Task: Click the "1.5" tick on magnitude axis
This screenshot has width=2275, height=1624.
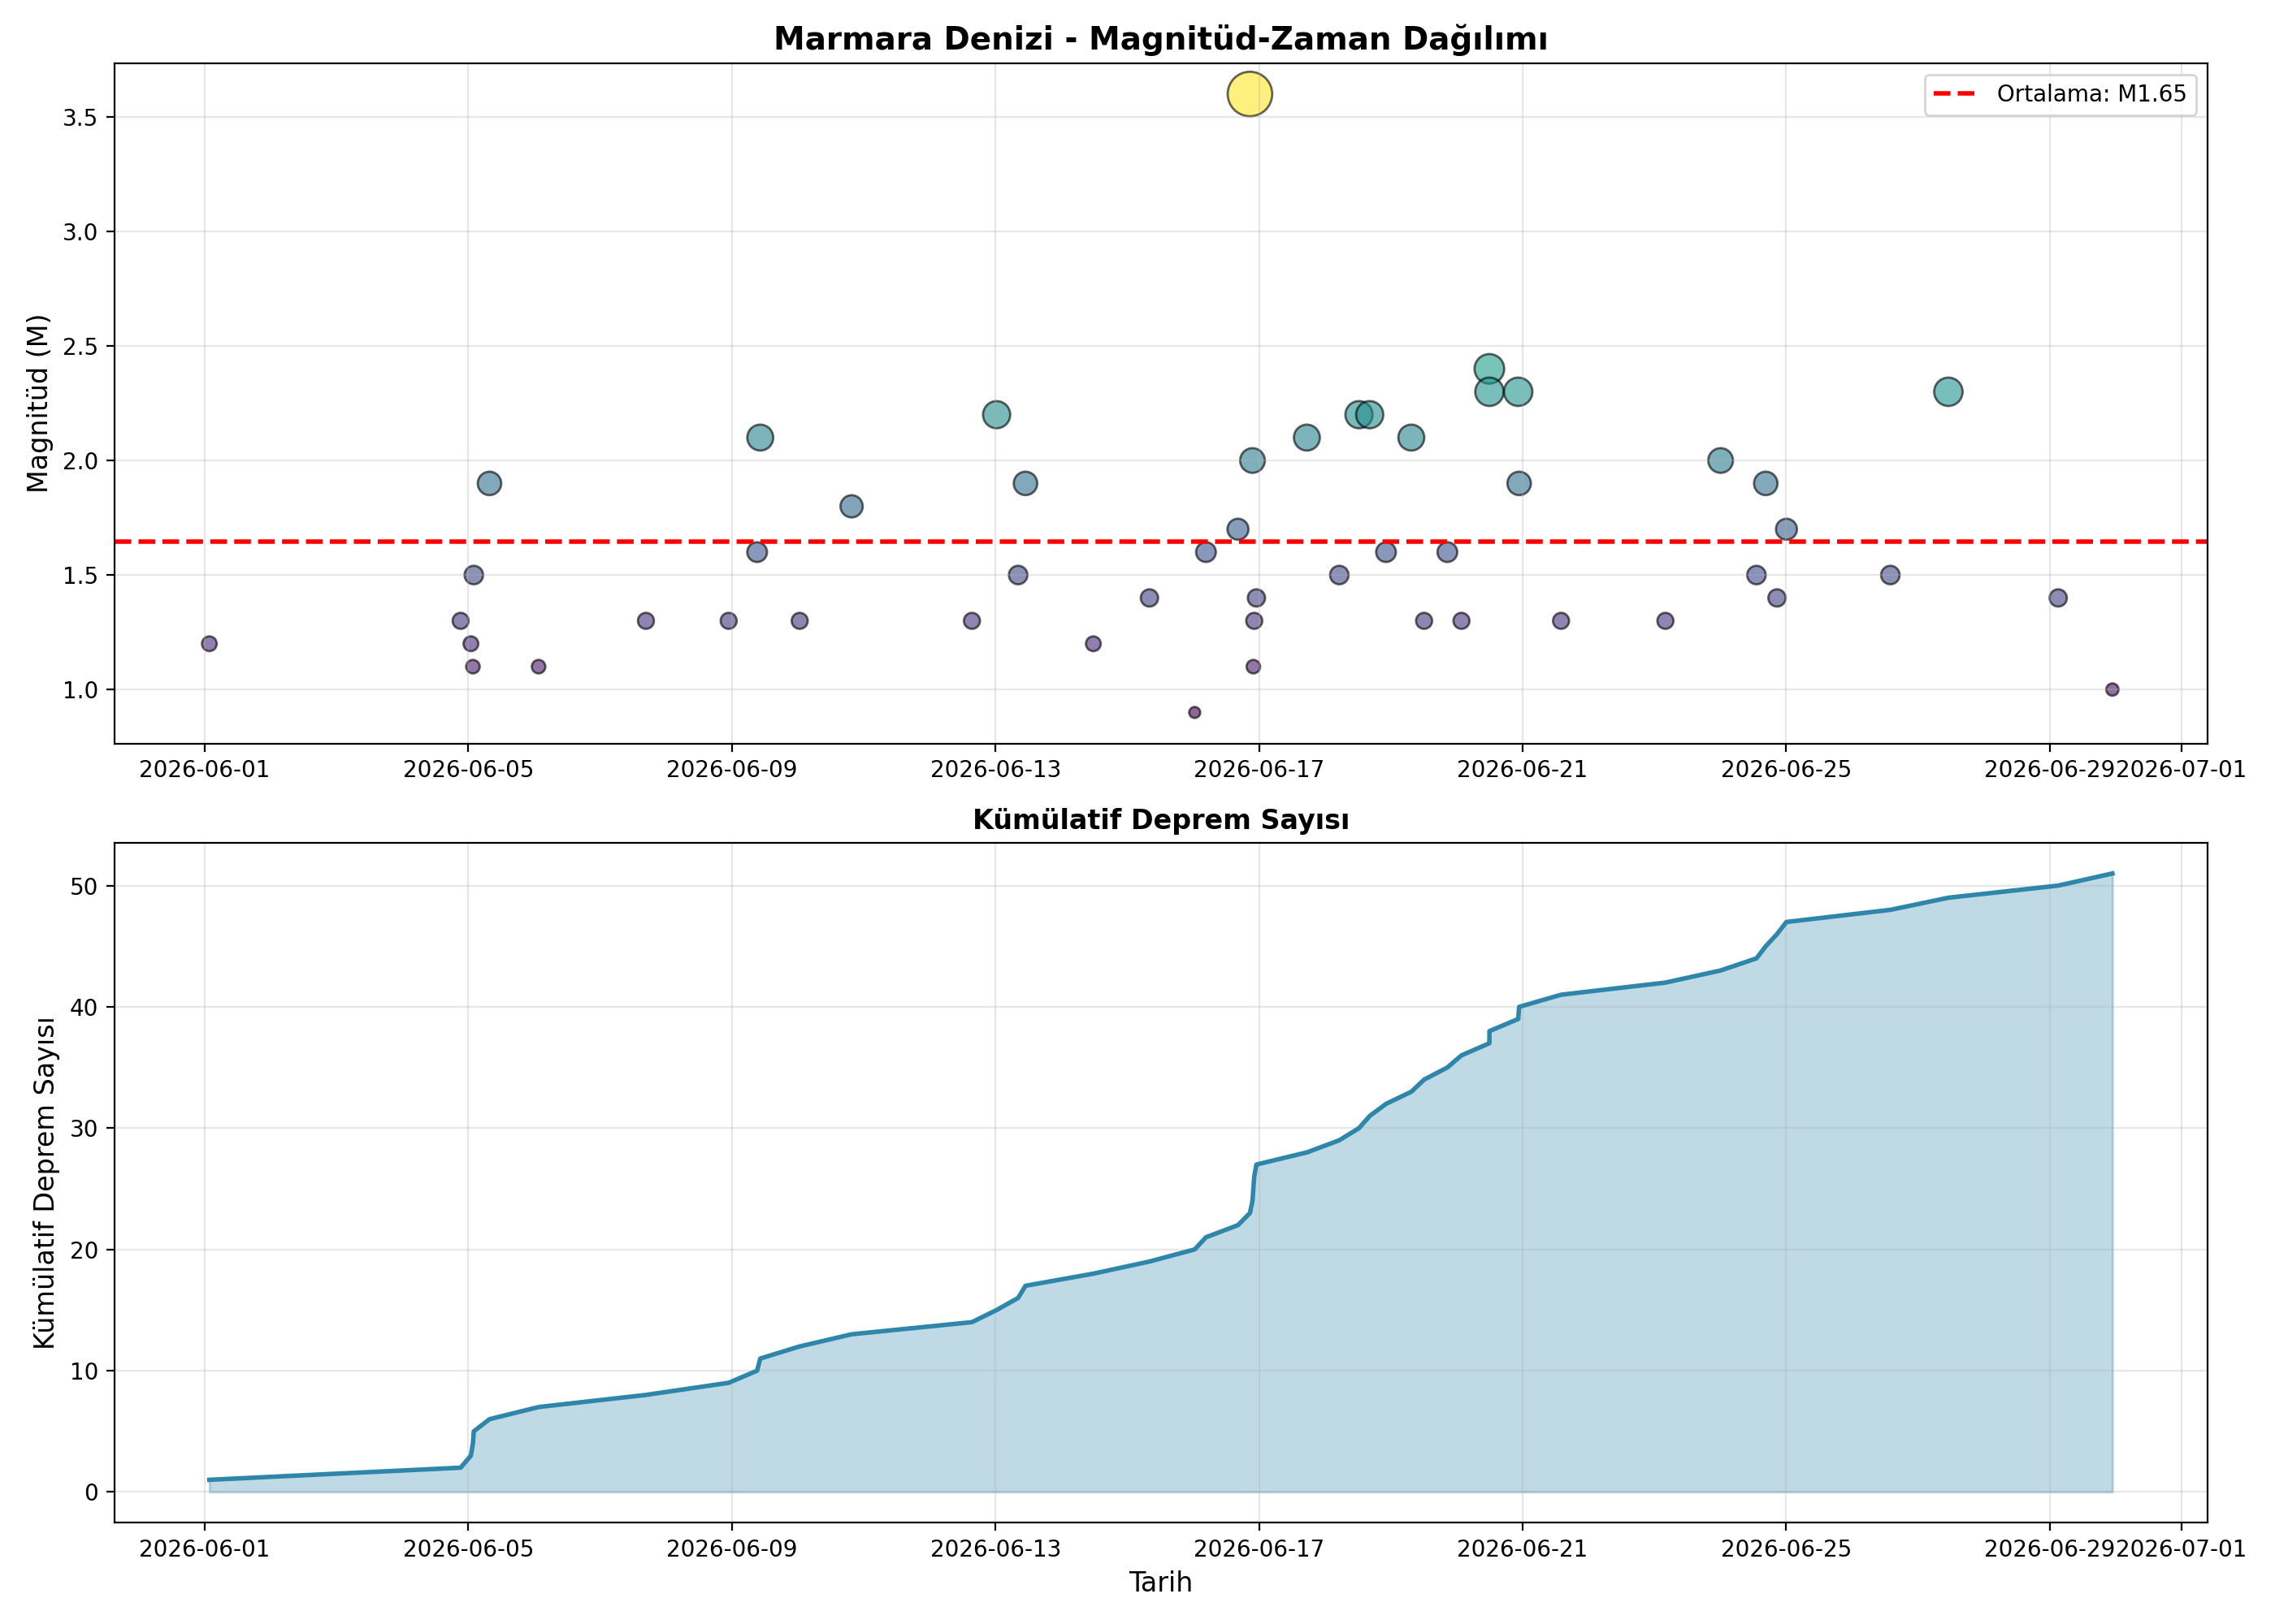Action: point(80,576)
